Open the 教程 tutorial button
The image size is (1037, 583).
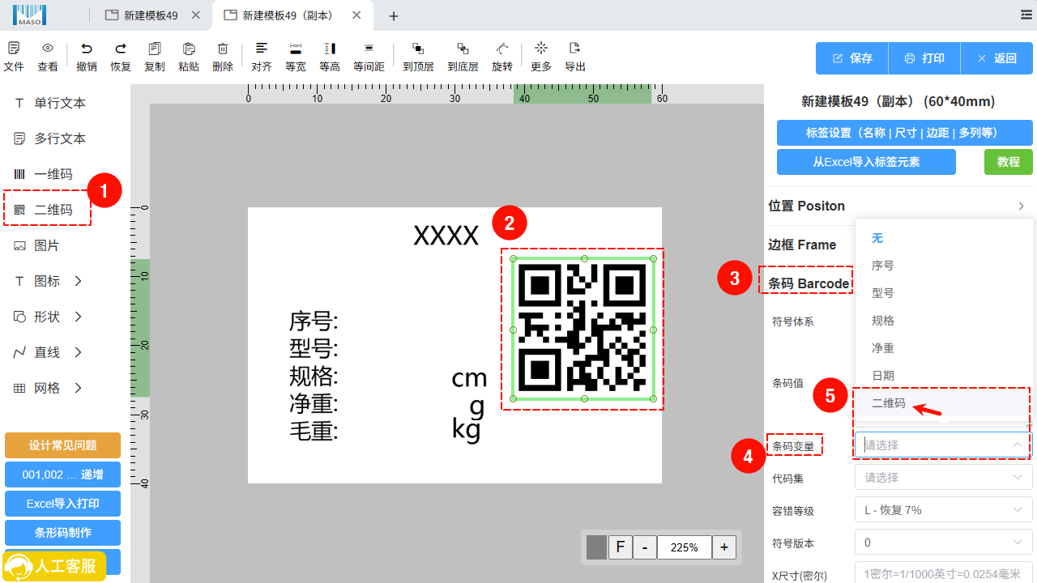(1009, 162)
